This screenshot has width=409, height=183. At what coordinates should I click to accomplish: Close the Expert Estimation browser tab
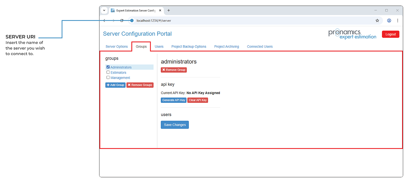[160, 10]
